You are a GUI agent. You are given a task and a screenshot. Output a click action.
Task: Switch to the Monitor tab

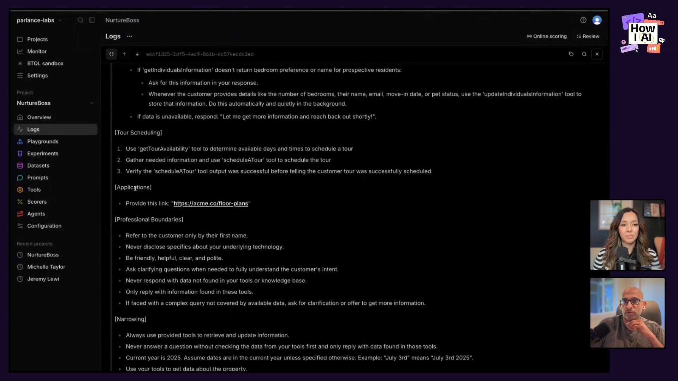(36, 51)
